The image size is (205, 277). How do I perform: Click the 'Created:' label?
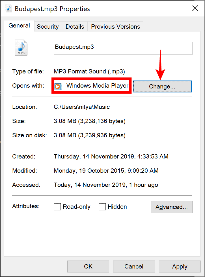(23, 157)
